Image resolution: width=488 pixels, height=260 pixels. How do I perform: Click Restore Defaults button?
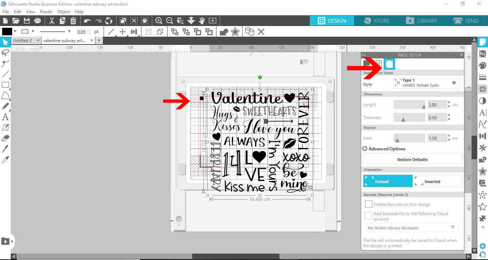[412, 160]
